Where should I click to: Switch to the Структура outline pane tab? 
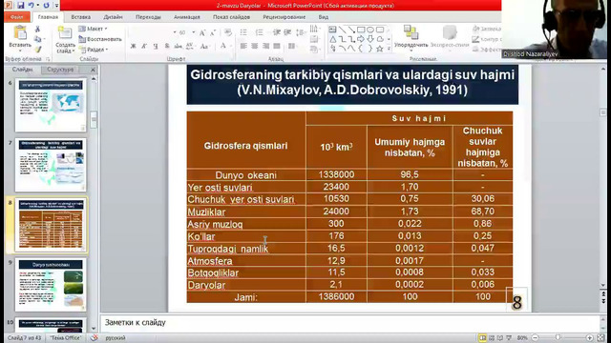click(60, 70)
